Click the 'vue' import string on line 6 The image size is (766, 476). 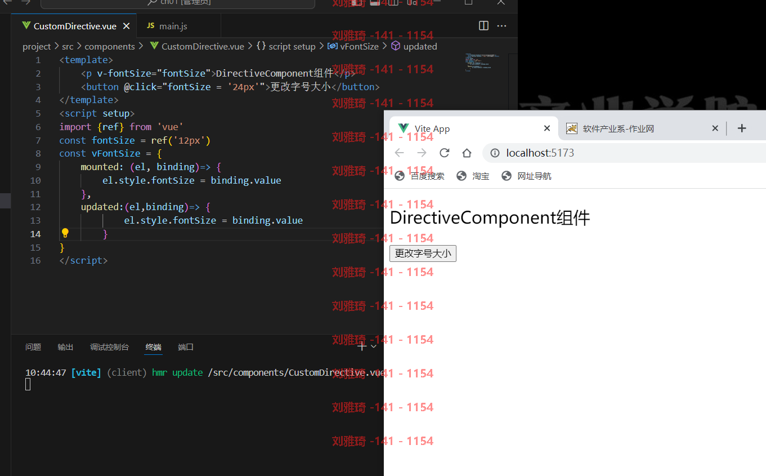170,127
